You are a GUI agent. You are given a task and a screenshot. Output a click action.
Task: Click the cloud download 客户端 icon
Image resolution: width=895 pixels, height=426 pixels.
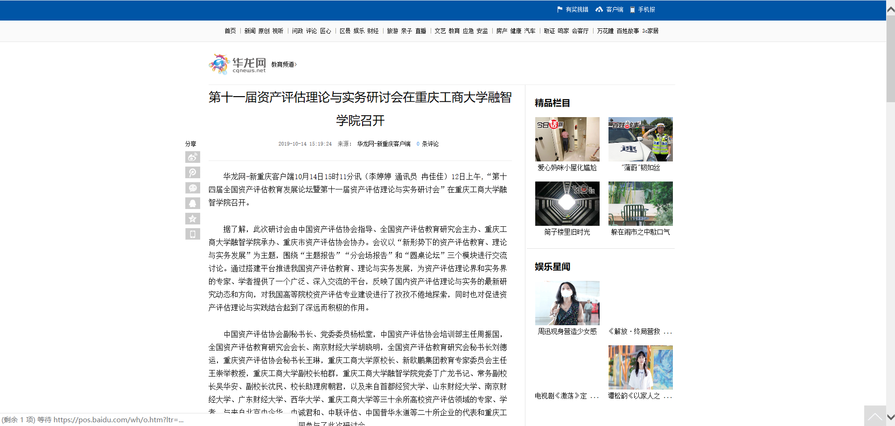(x=599, y=9)
